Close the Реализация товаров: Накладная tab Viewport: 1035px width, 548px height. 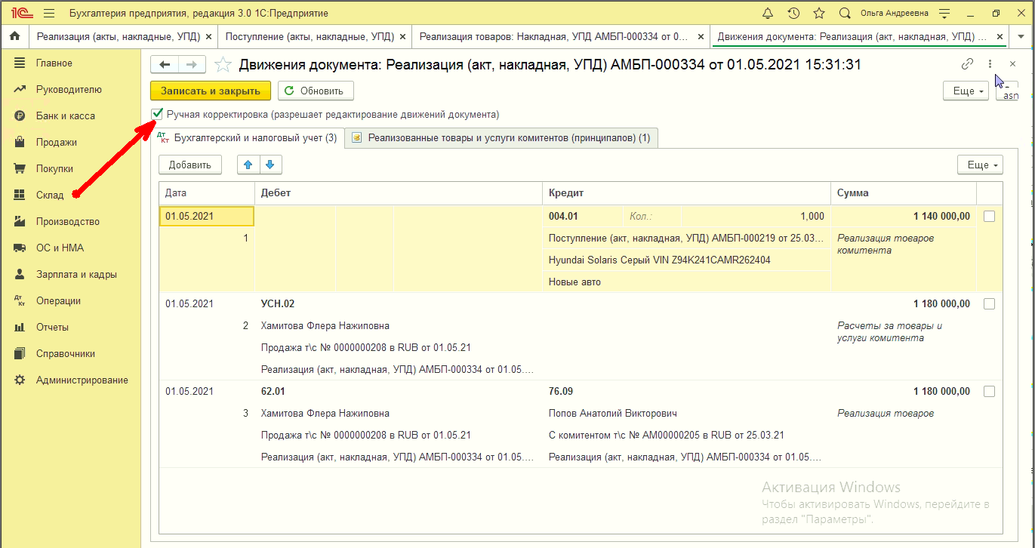pos(701,36)
